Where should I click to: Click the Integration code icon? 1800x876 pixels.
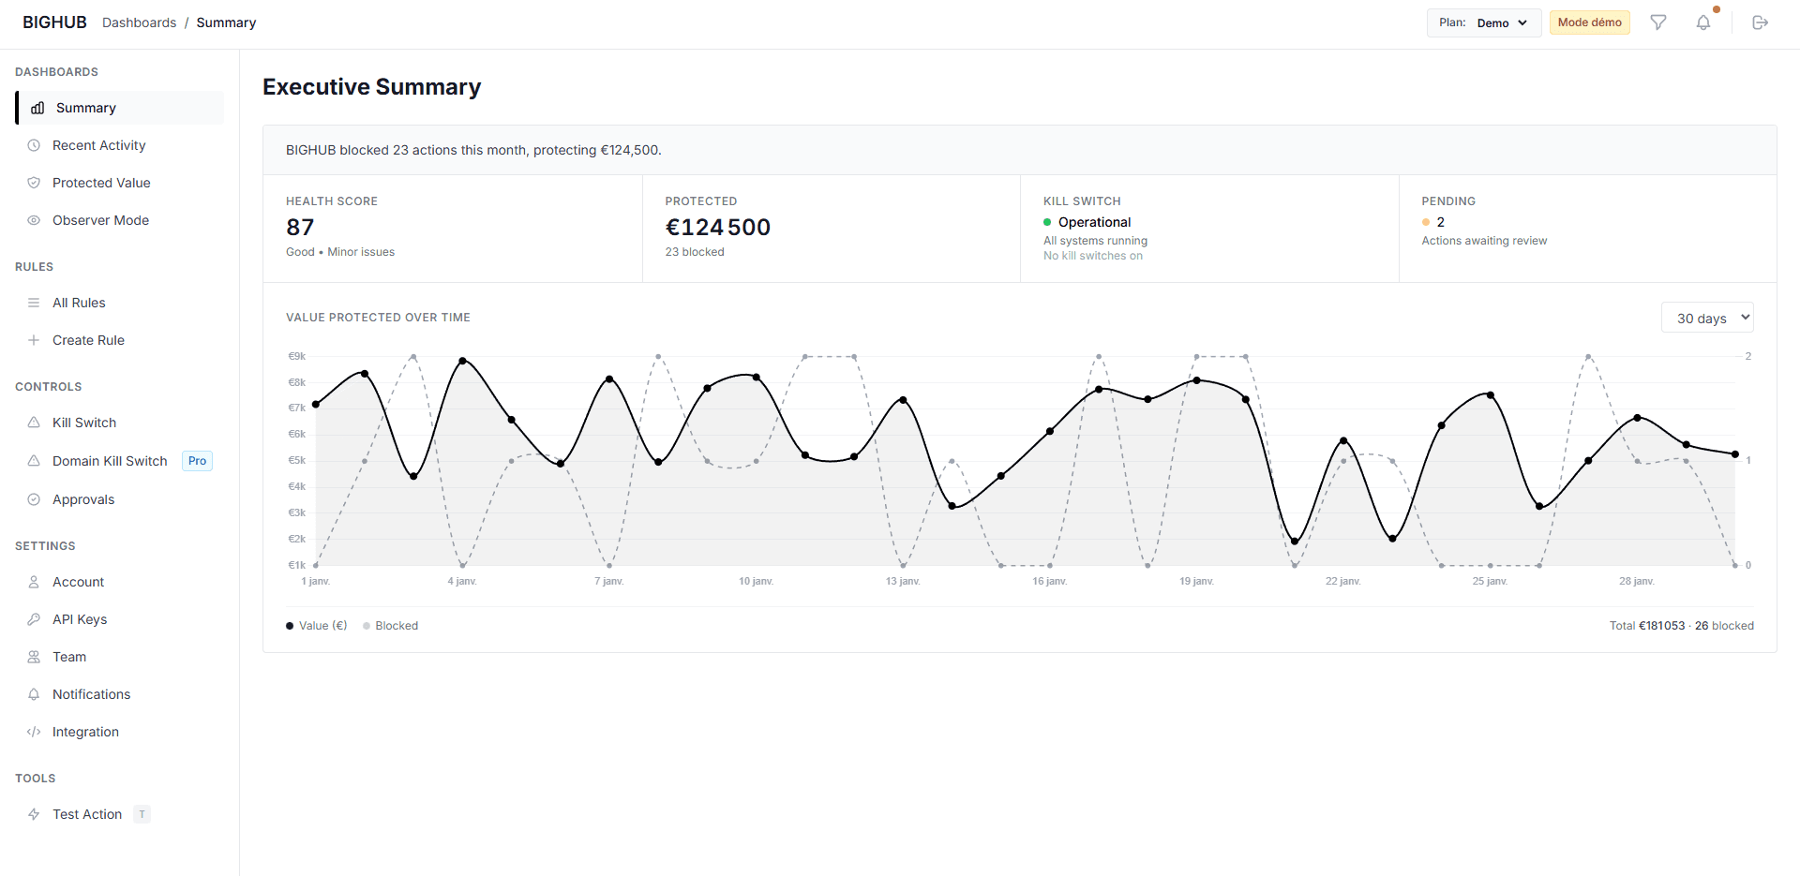pos(34,732)
